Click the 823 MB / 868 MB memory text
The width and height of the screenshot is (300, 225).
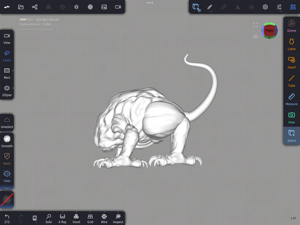pyautogui.click(x=47, y=20)
